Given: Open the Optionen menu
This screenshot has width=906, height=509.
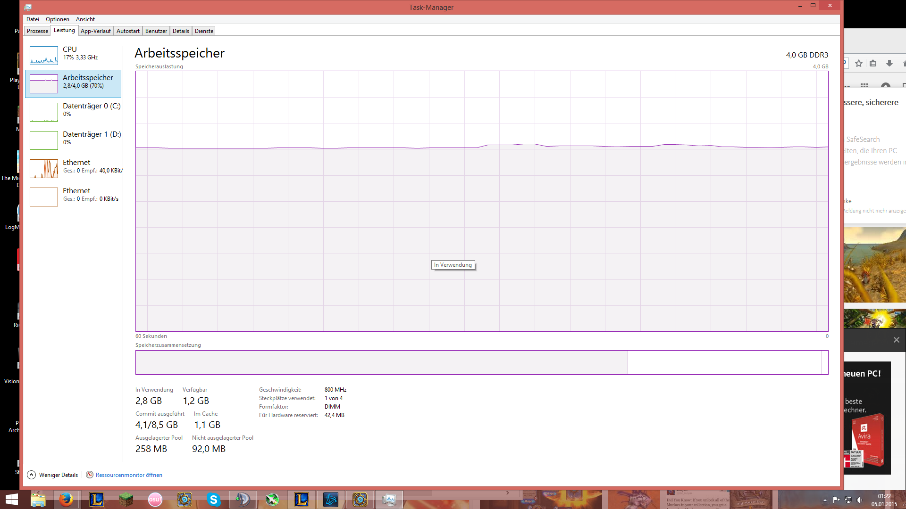Looking at the screenshot, I should coord(57,19).
